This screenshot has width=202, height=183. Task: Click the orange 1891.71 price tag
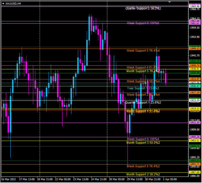point(195,164)
